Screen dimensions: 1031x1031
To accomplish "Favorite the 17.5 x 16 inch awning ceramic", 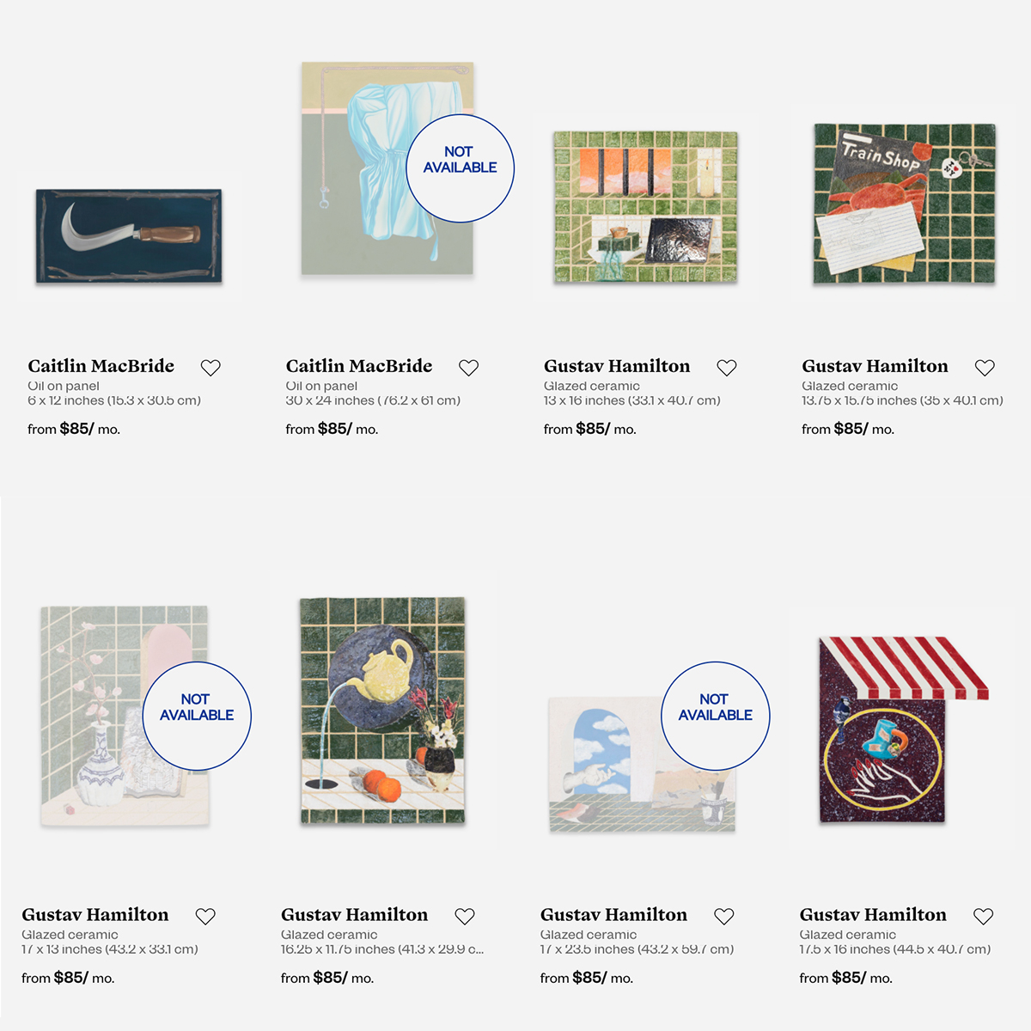I will (984, 917).
